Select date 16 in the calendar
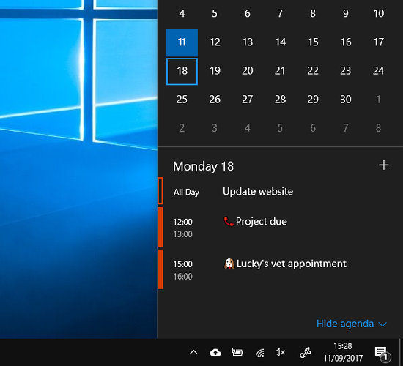 pyautogui.click(x=346, y=42)
